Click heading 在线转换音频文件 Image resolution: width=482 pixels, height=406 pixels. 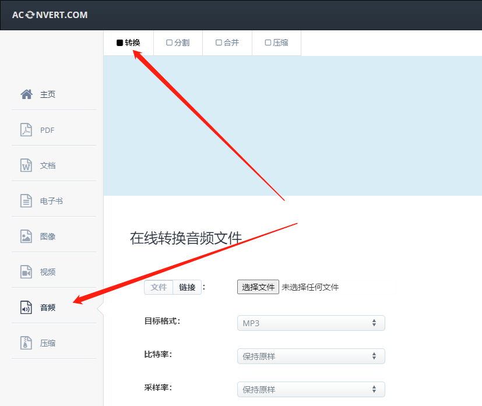186,238
